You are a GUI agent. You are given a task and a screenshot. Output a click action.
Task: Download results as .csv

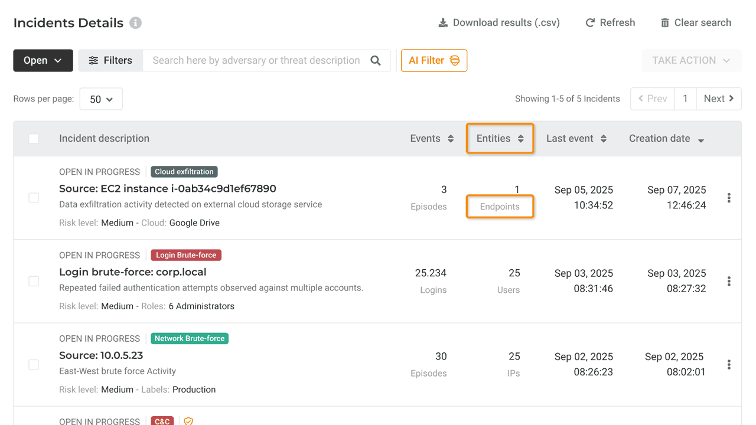pyautogui.click(x=499, y=22)
